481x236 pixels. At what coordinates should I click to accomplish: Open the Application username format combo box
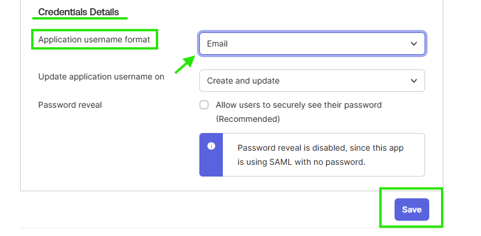coord(312,44)
